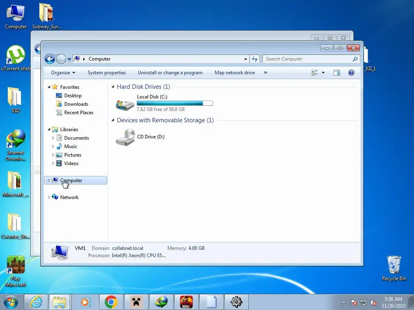
Task: Click Local Disk (C:) usage bar
Action: (175, 103)
